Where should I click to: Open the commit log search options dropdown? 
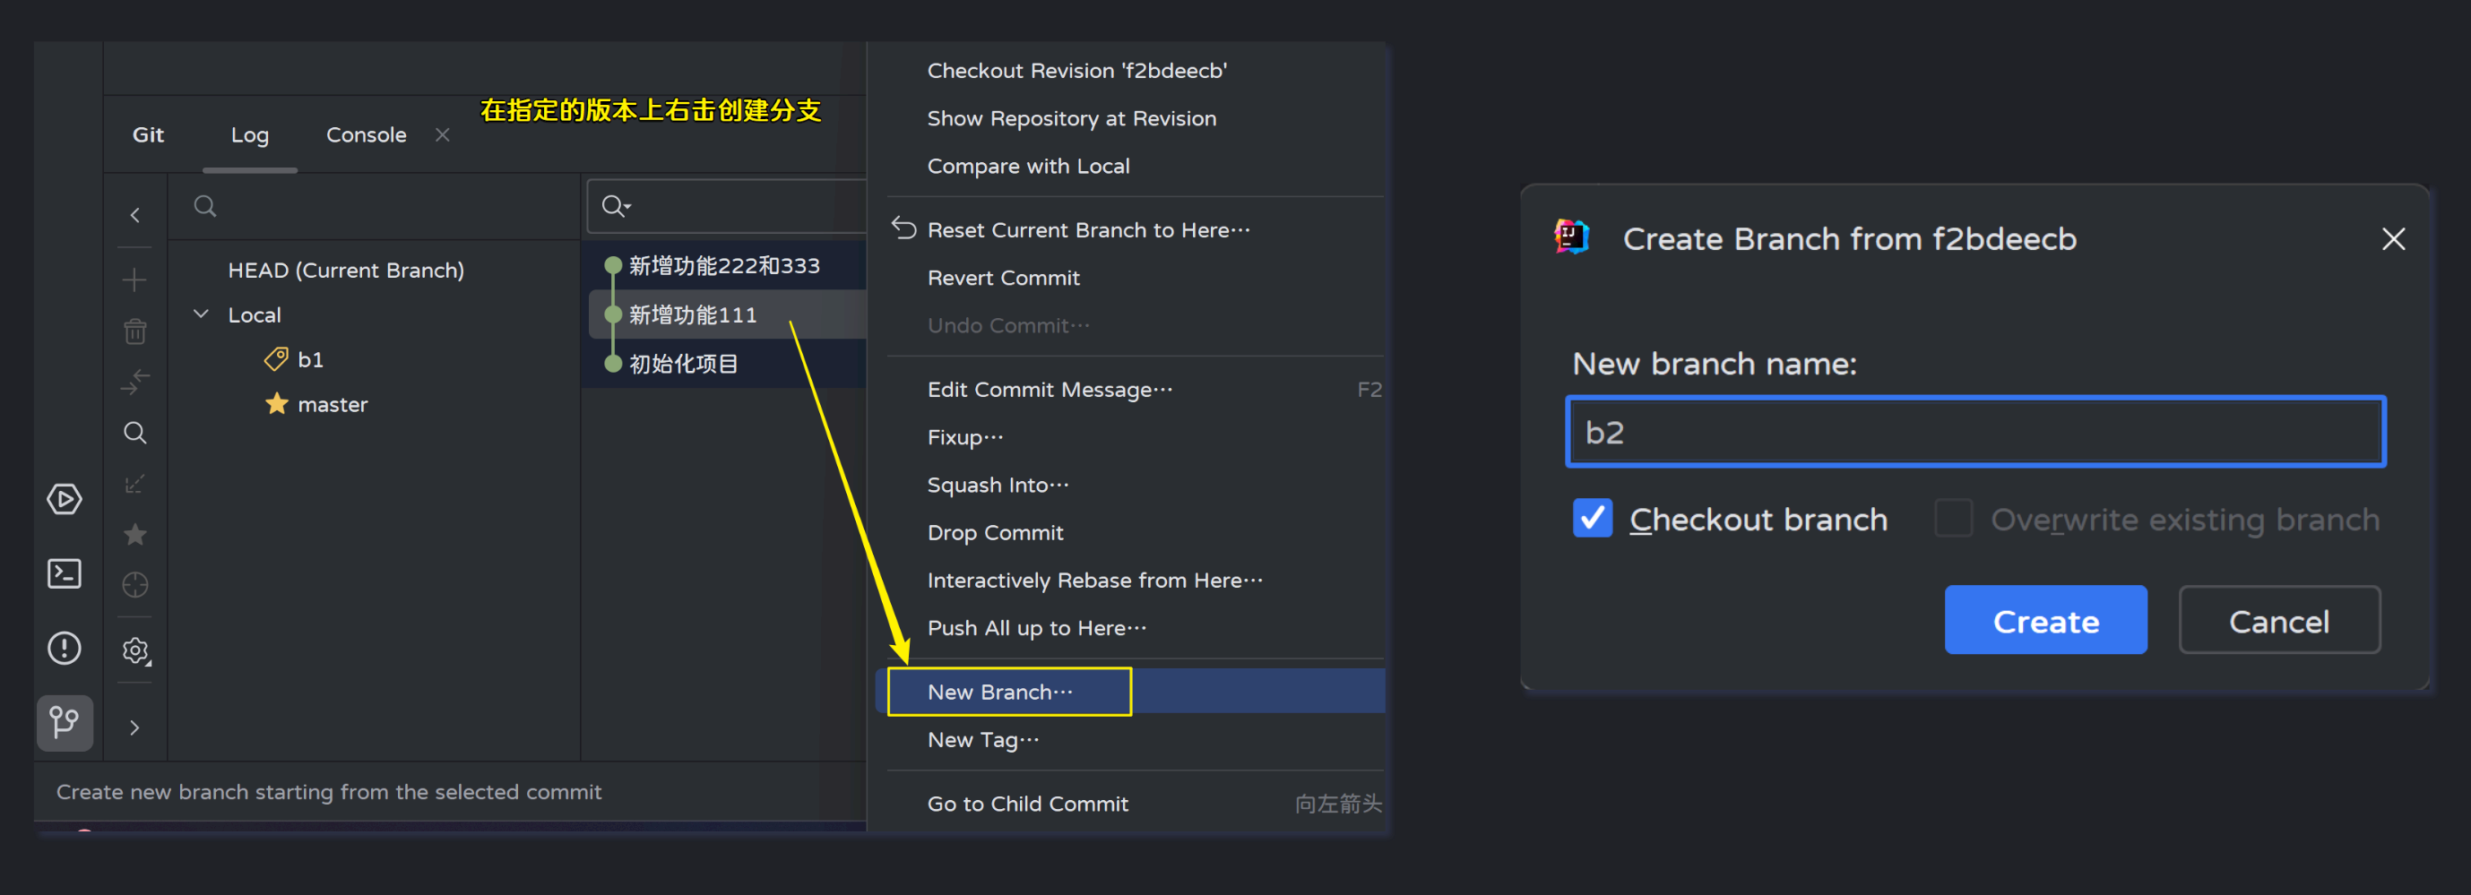616,205
